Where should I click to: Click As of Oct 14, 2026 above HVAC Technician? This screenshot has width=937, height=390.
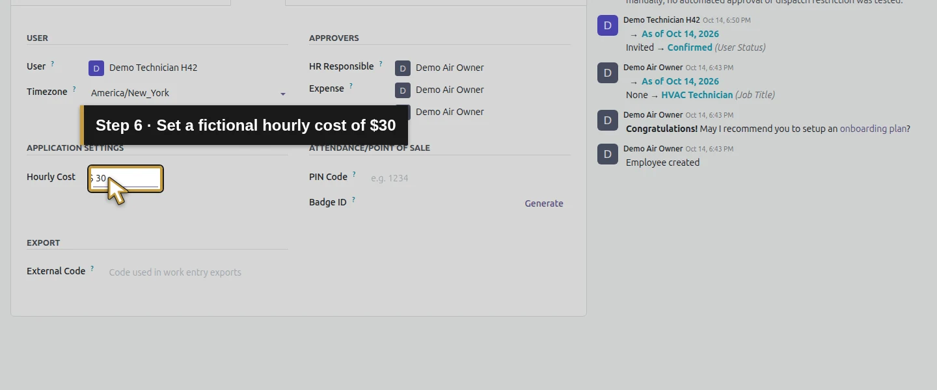pyautogui.click(x=680, y=81)
